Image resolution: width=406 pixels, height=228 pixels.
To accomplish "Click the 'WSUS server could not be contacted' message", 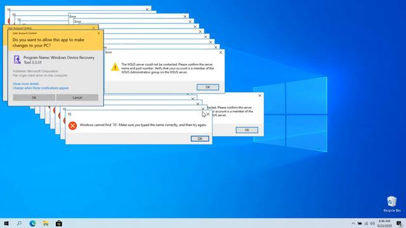I will pyautogui.click(x=167, y=68).
